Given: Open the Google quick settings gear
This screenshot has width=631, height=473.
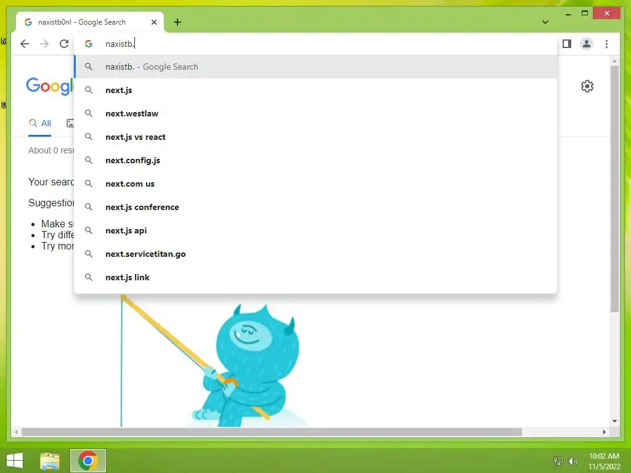Looking at the screenshot, I should tap(587, 86).
